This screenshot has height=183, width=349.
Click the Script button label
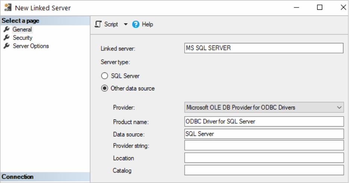click(111, 24)
